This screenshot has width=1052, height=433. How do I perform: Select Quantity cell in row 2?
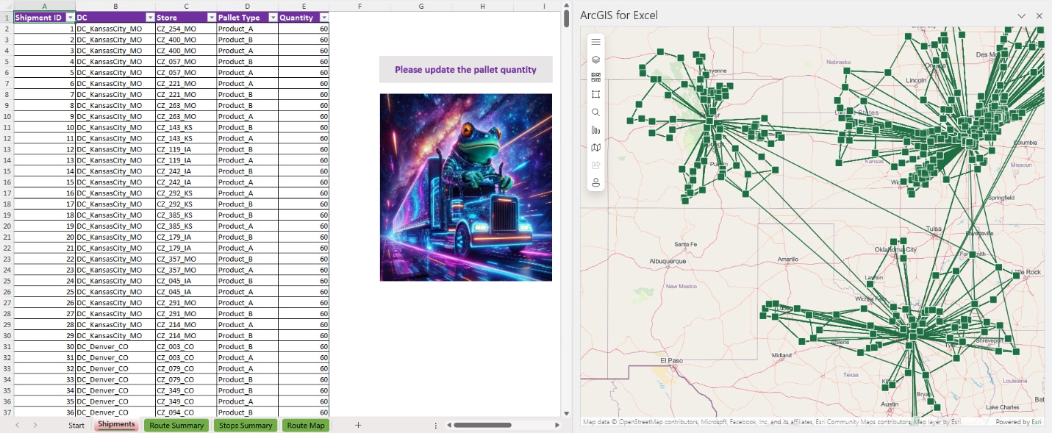pos(304,29)
